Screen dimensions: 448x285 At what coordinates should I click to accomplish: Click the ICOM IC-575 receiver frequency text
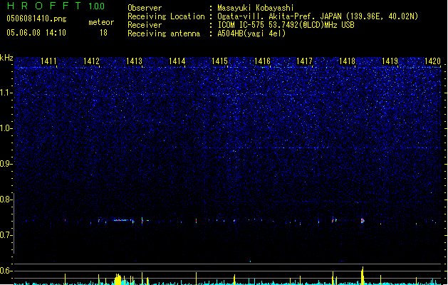pos(286,25)
